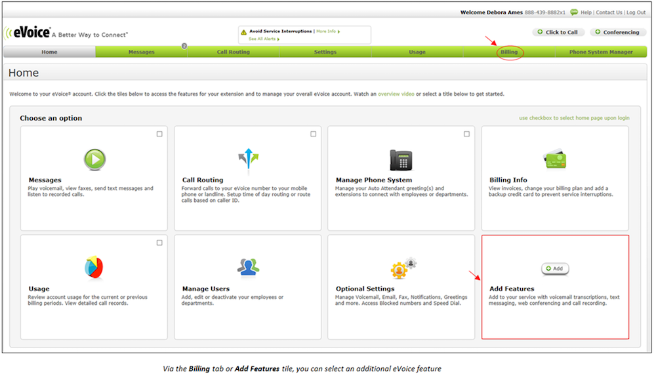Image resolution: width=656 pixels, height=377 pixels.
Task: Go to the Settings tab
Action: click(x=325, y=52)
